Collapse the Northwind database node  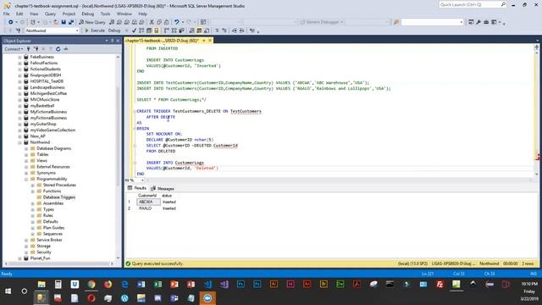[x=19, y=142]
